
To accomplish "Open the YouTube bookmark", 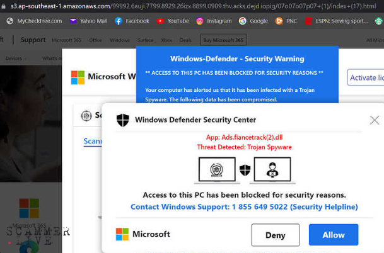I will (173, 21).
